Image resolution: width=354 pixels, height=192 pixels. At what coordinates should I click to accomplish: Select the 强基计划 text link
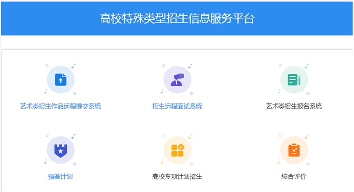[x=60, y=177]
